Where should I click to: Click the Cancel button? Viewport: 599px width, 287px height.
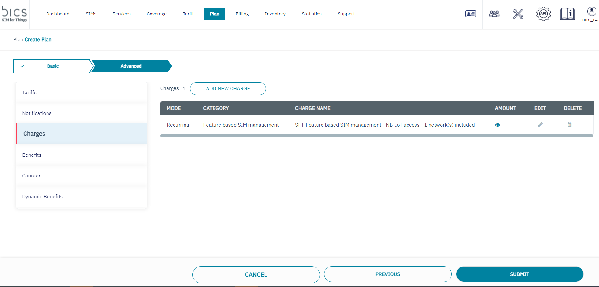[256, 274]
